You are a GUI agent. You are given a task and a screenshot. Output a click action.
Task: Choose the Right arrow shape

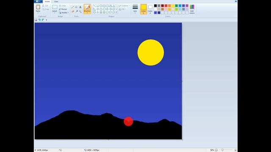(x=107, y=9)
